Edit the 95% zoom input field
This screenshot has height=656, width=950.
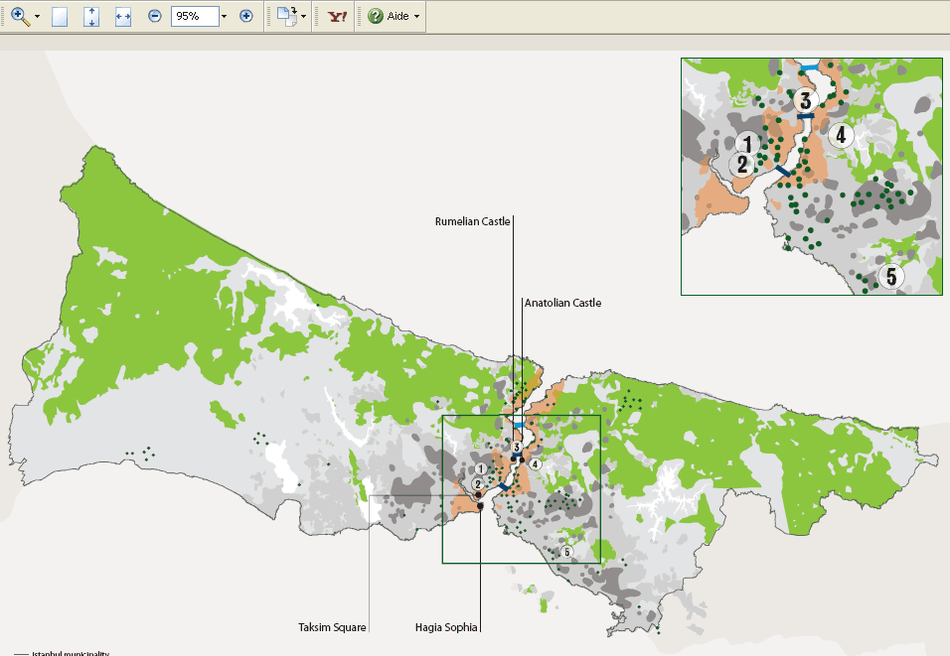coord(196,16)
